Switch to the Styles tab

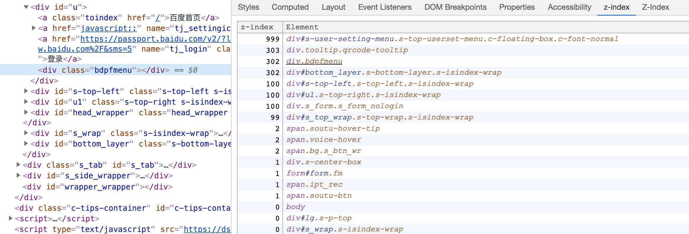pyautogui.click(x=248, y=7)
